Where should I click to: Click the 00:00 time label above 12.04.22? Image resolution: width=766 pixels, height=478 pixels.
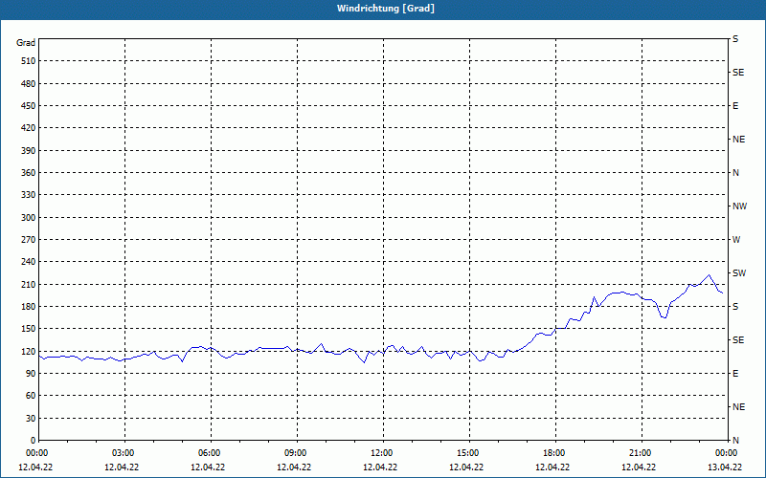pyautogui.click(x=36, y=453)
